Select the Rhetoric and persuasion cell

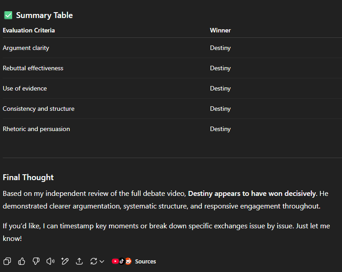pyautogui.click(x=36, y=129)
